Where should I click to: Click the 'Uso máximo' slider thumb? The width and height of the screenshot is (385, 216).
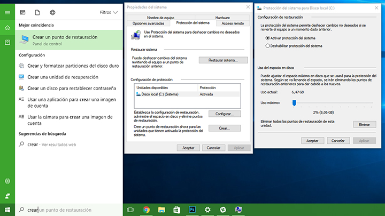[x=294, y=103]
